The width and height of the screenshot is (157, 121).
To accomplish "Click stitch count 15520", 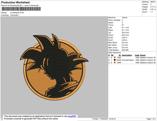I will point(119,60).
